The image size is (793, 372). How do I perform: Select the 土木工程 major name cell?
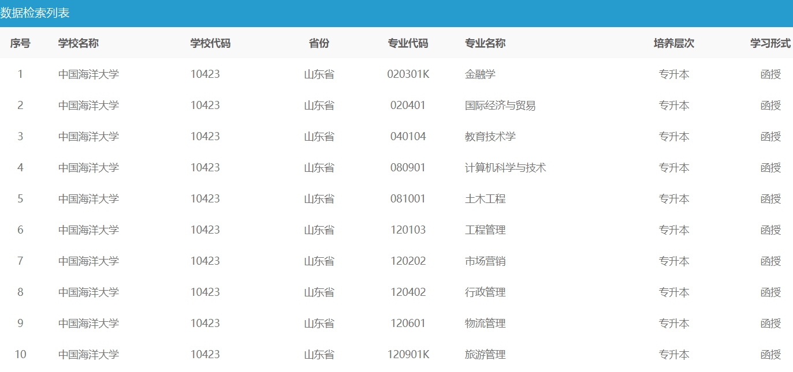[485, 199]
